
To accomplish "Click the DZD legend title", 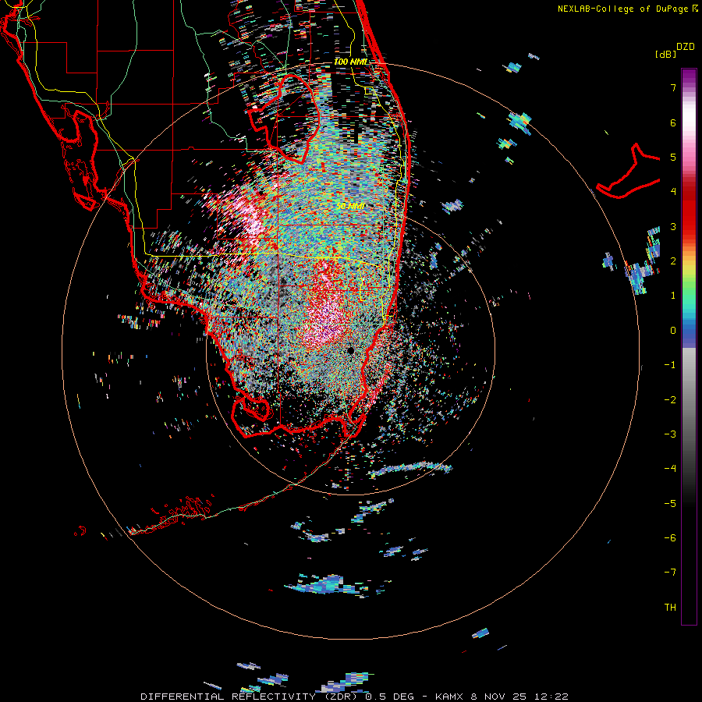I will [686, 47].
